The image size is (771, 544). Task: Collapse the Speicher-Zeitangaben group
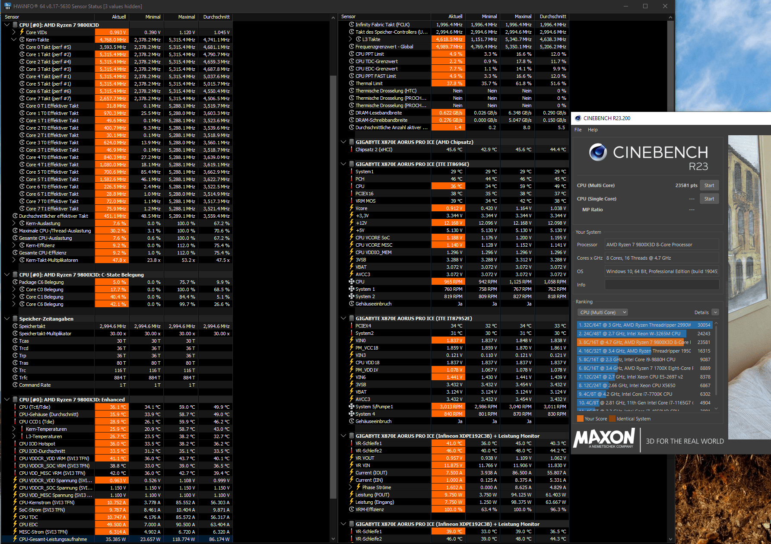coord(7,318)
